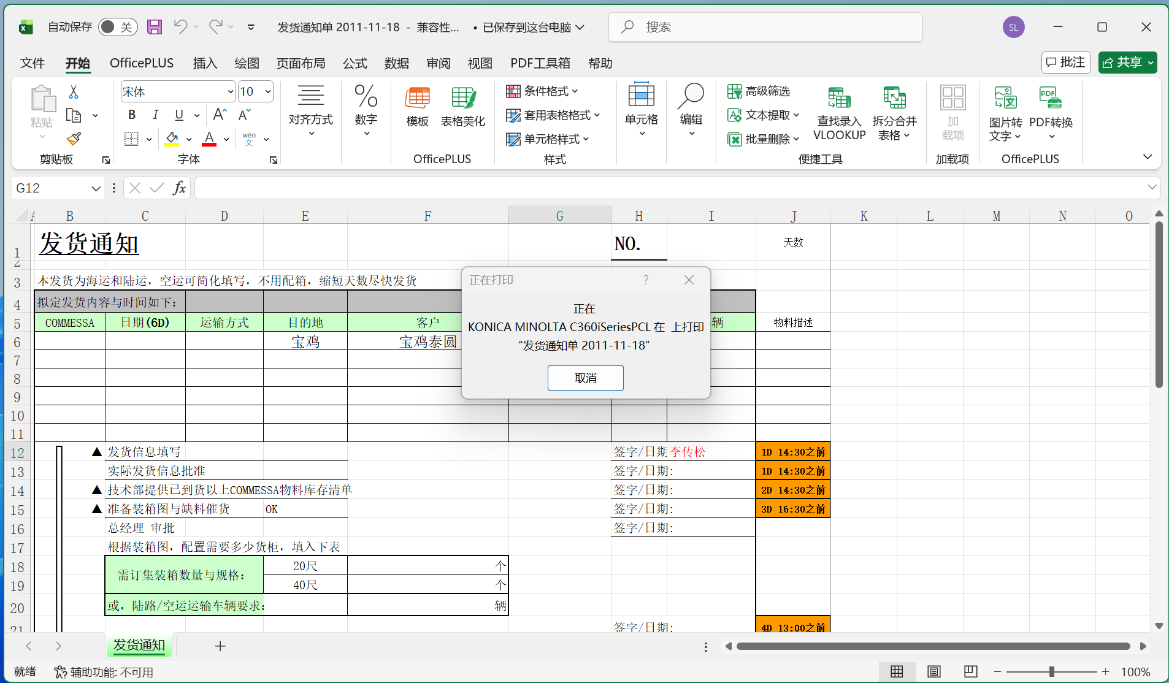Open the font size dropdown
This screenshot has height=683, width=1169.
[x=268, y=92]
